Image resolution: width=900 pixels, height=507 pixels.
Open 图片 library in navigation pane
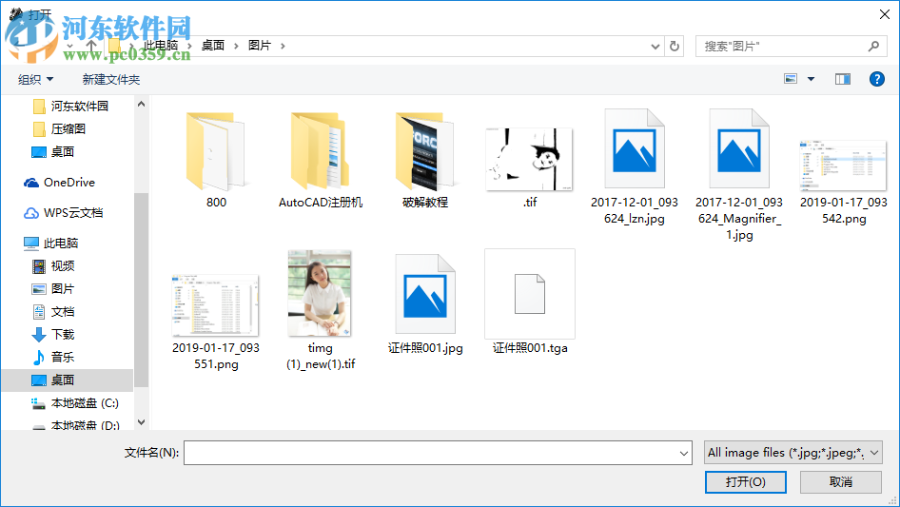coord(53,289)
